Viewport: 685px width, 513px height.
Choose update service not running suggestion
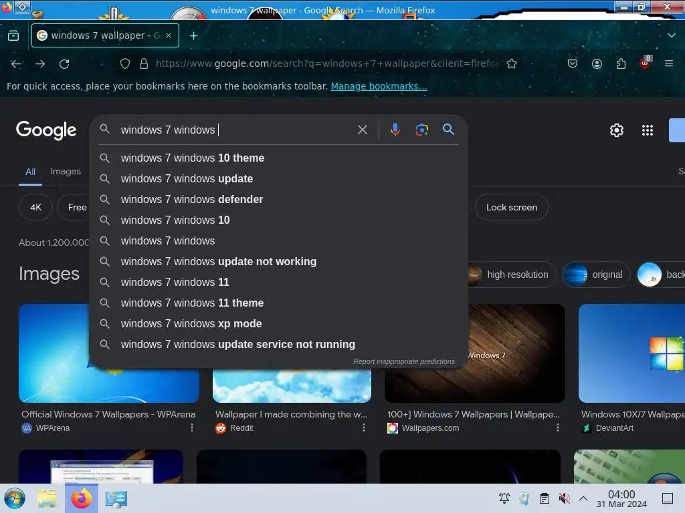pos(278,344)
